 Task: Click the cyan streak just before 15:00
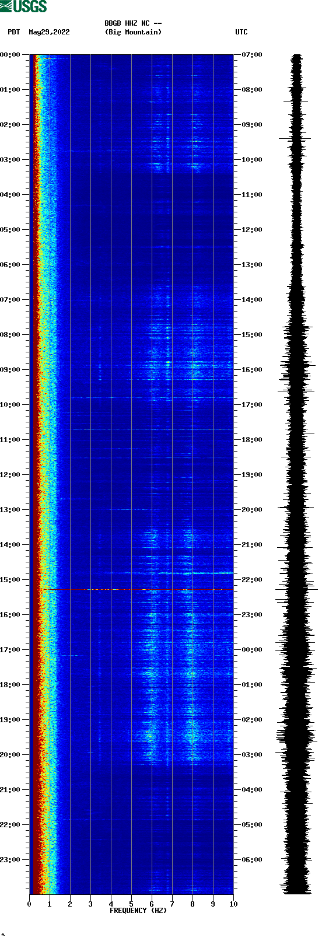(x=195, y=573)
